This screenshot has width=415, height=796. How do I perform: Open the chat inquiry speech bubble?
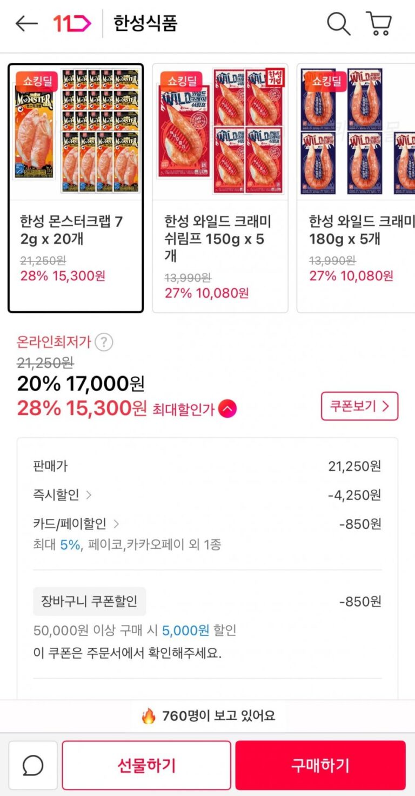coord(33,765)
